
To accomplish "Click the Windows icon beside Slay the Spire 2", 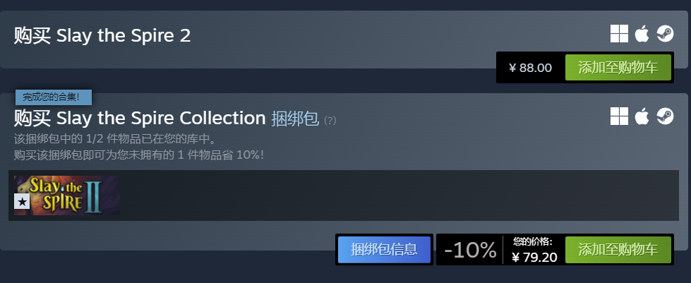I will coord(619,33).
